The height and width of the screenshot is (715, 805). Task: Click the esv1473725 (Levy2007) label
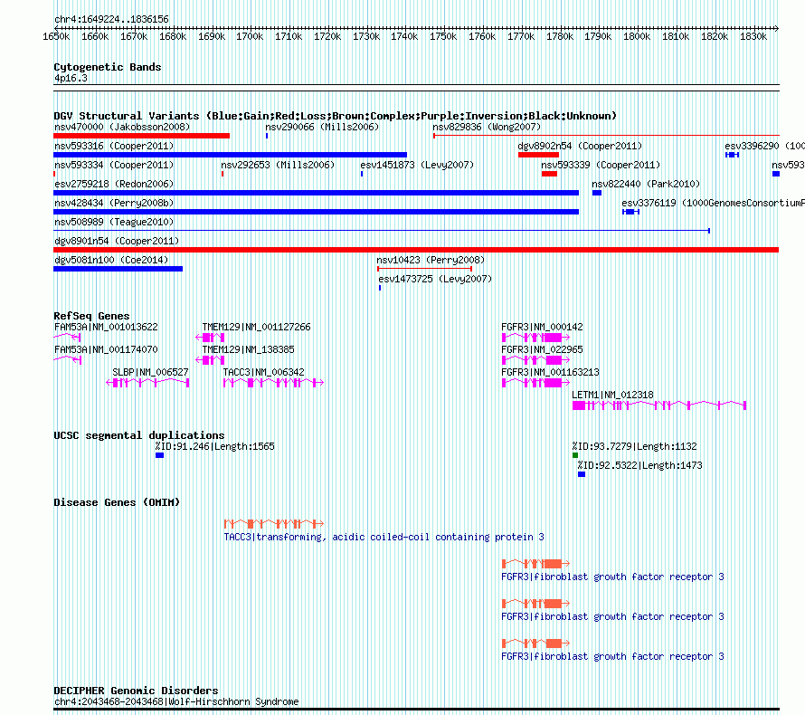click(435, 279)
